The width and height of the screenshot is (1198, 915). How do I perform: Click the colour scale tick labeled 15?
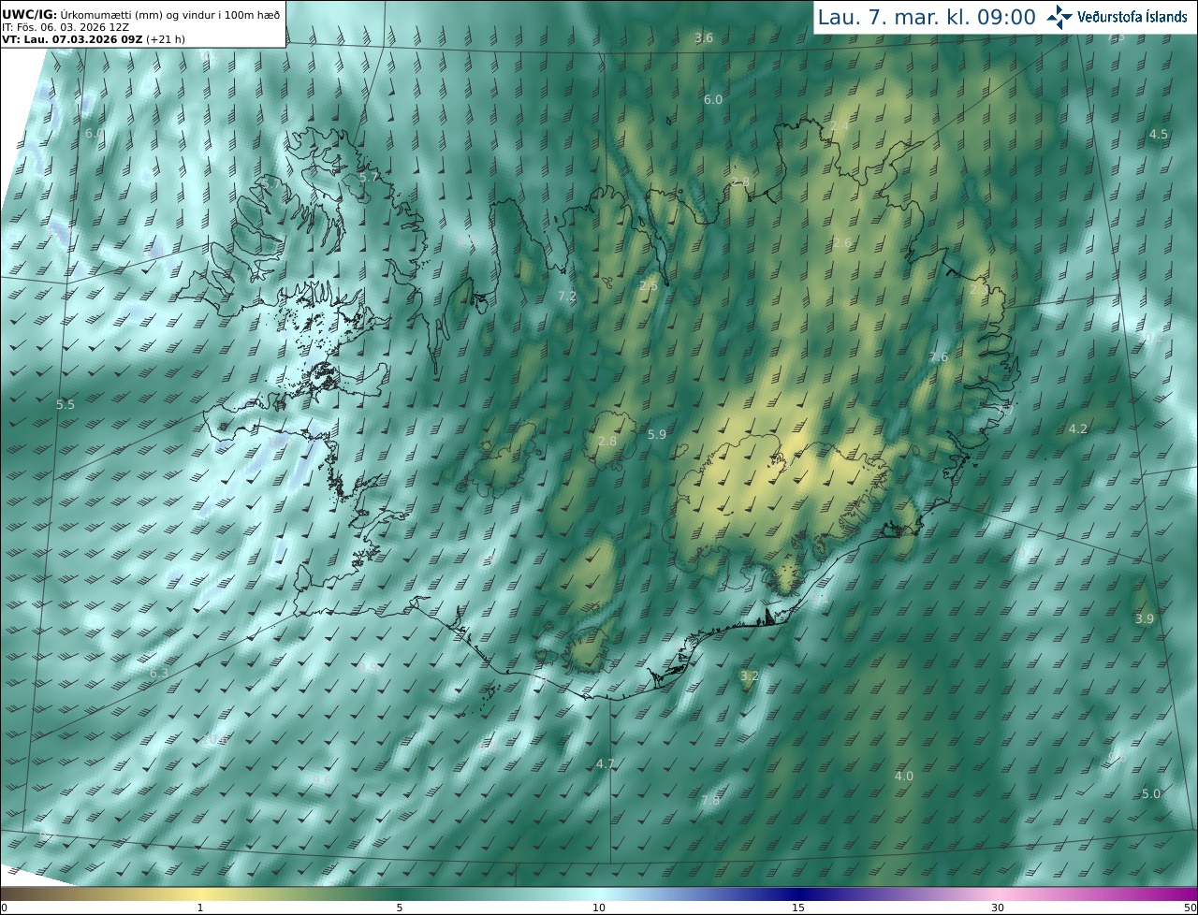798,908
